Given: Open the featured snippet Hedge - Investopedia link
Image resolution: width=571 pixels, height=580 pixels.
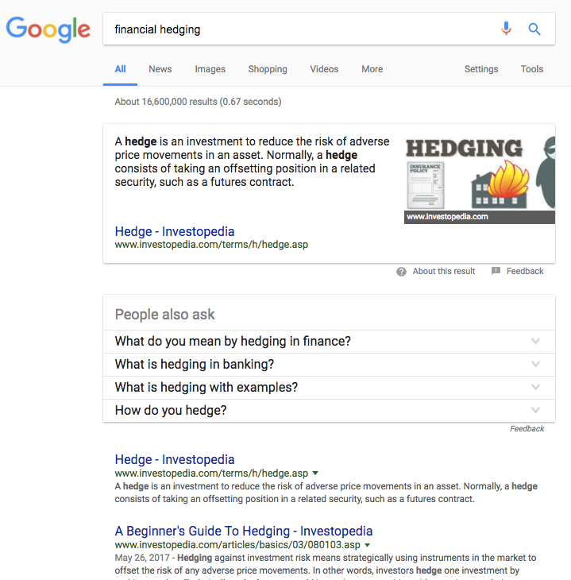Looking at the screenshot, I should pos(175,231).
